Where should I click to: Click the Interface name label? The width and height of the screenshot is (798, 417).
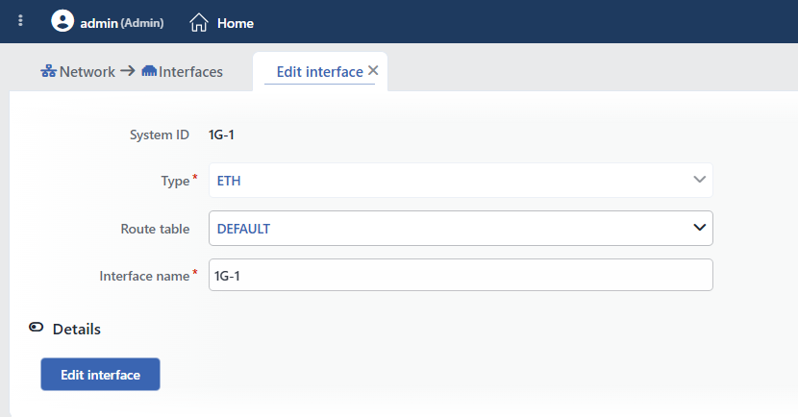coord(144,276)
